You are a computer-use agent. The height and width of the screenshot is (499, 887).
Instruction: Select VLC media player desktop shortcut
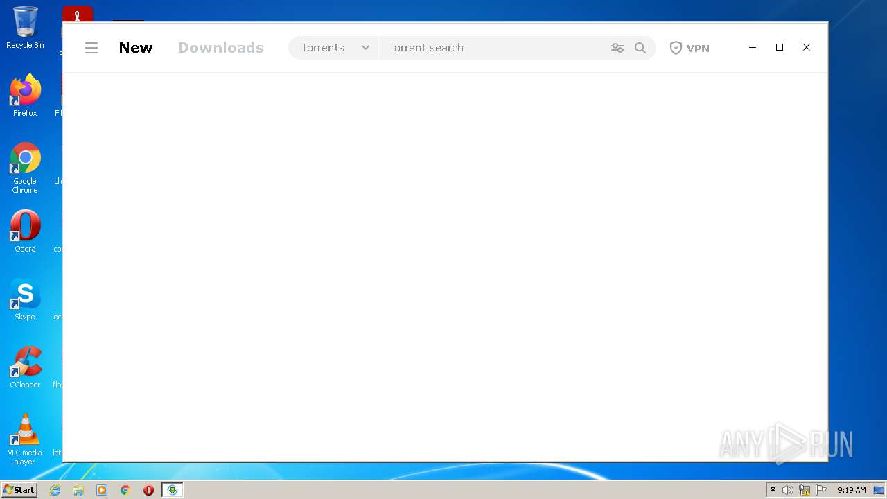coord(25,439)
